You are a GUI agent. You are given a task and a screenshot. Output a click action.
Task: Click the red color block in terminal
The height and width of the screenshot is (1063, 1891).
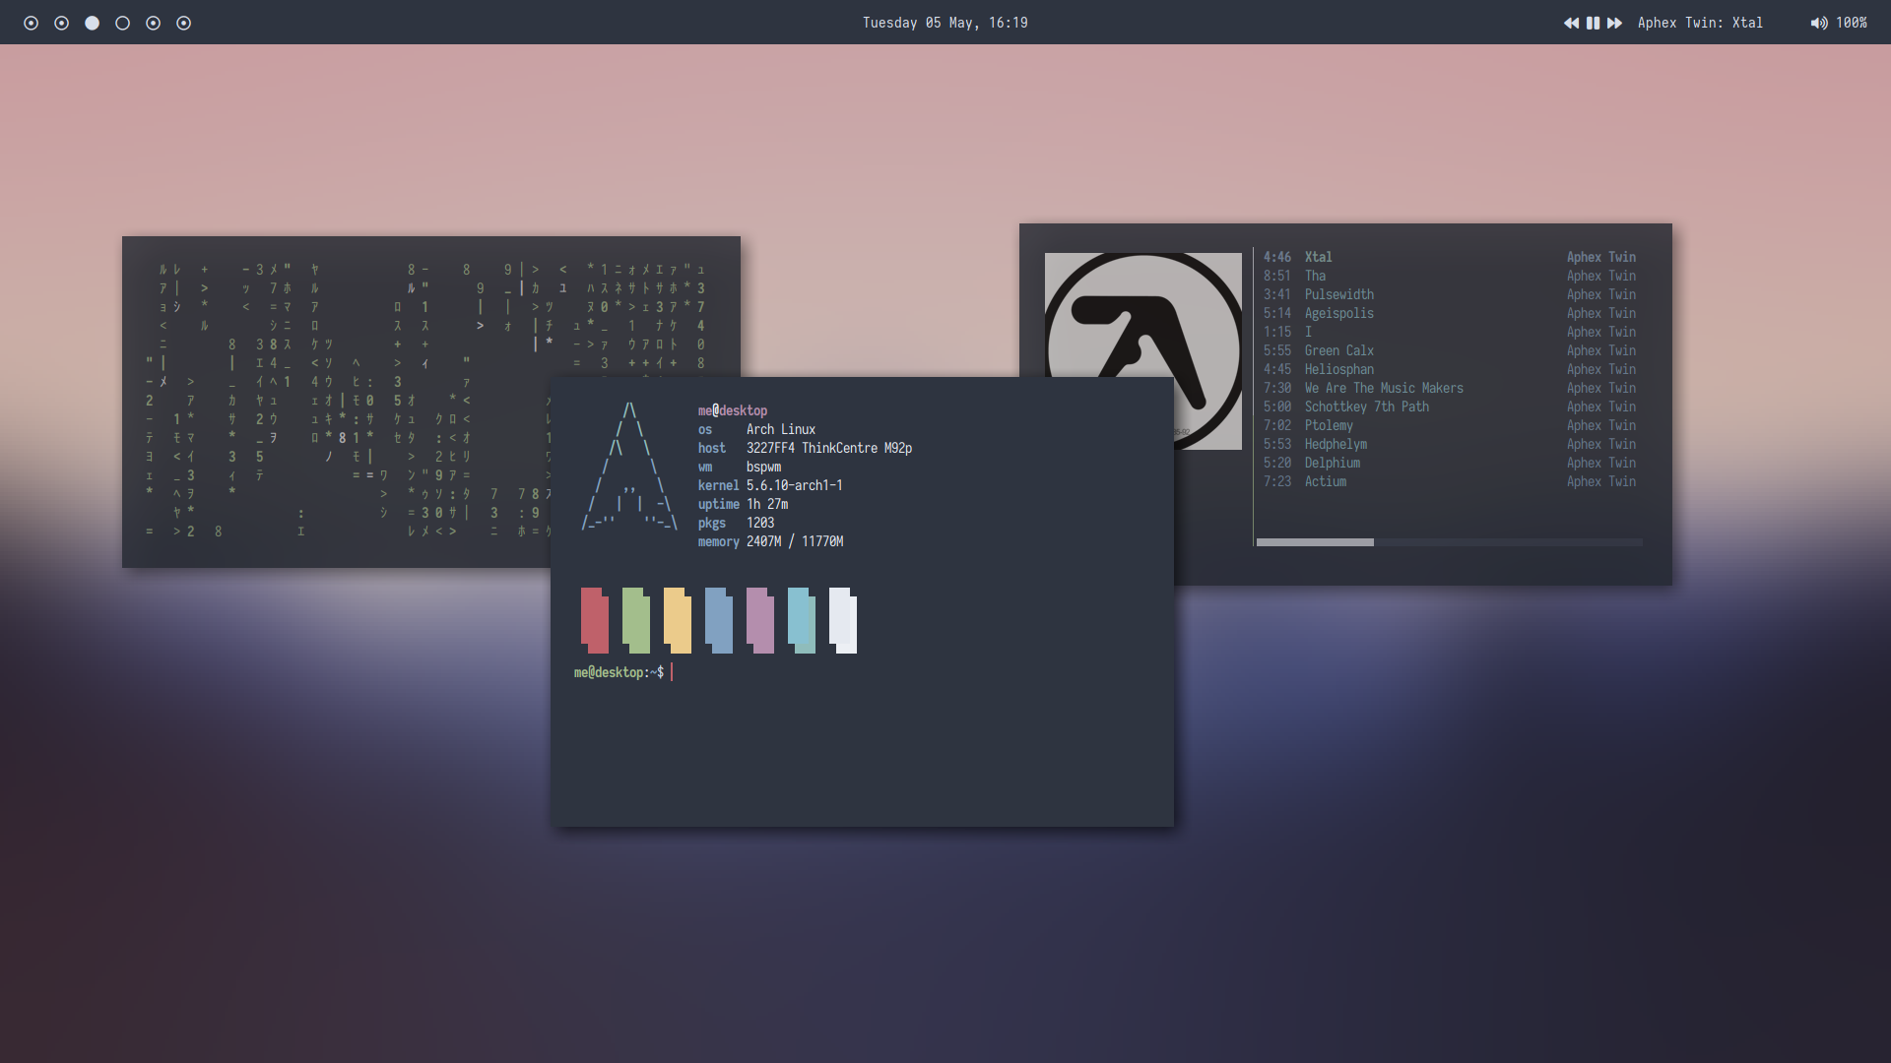click(x=595, y=620)
